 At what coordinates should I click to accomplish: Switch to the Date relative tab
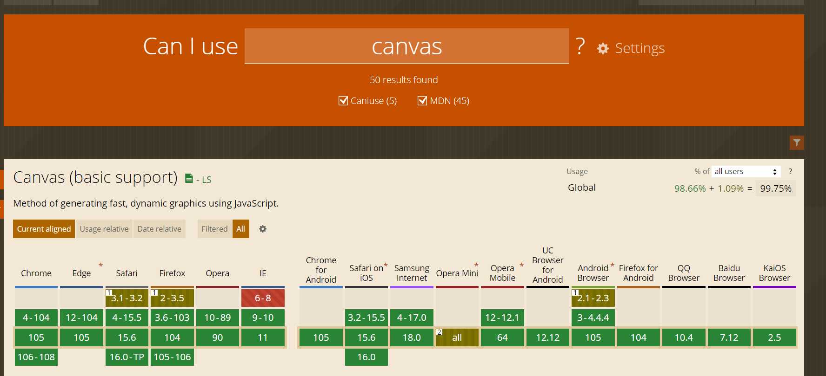(x=160, y=229)
